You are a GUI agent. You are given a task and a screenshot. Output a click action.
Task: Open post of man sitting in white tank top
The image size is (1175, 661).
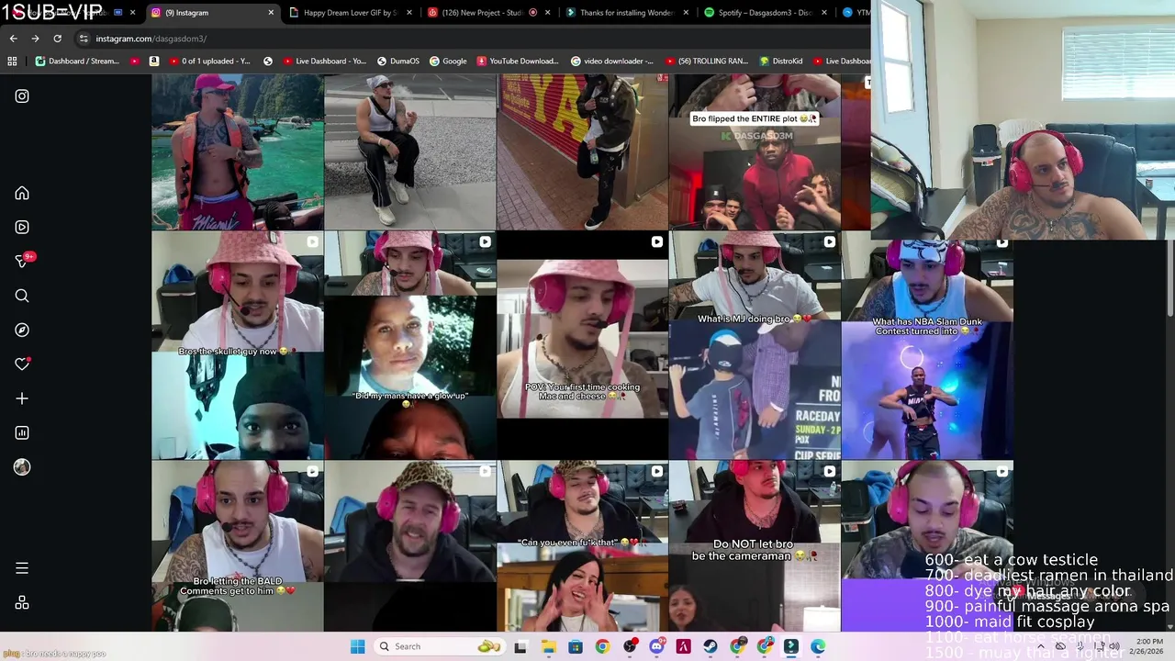tap(409, 152)
